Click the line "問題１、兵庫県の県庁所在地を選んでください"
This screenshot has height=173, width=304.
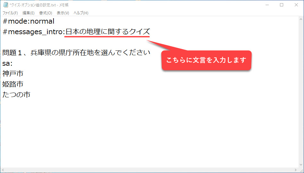[x=76, y=53]
